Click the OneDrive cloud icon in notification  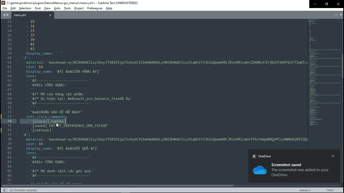pos(260,170)
